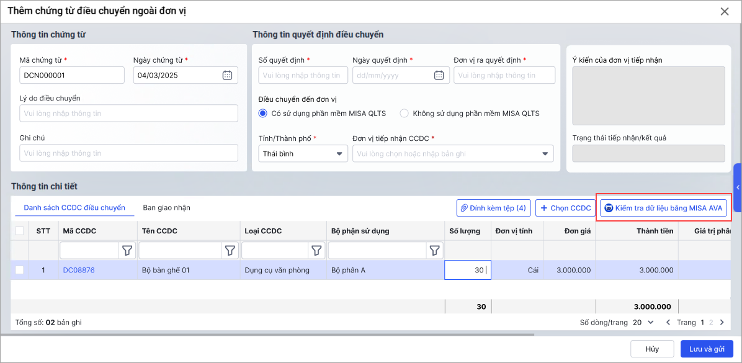Open the Ngày chứng từ calendar picker
Viewport: 742px width, 363px height.
[227, 75]
